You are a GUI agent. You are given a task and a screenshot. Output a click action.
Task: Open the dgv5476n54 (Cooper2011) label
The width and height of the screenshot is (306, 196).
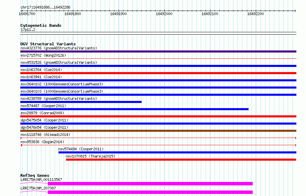coord(44,127)
